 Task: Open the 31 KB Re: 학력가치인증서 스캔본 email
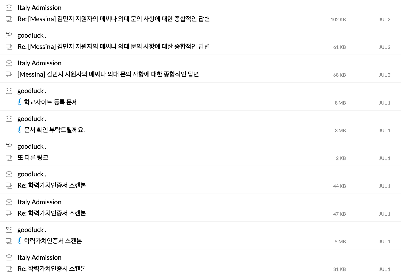(x=52, y=269)
